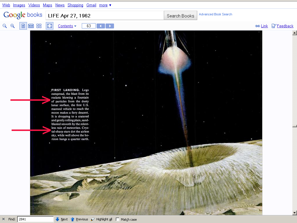Focus the book search input field

point(105,16)
